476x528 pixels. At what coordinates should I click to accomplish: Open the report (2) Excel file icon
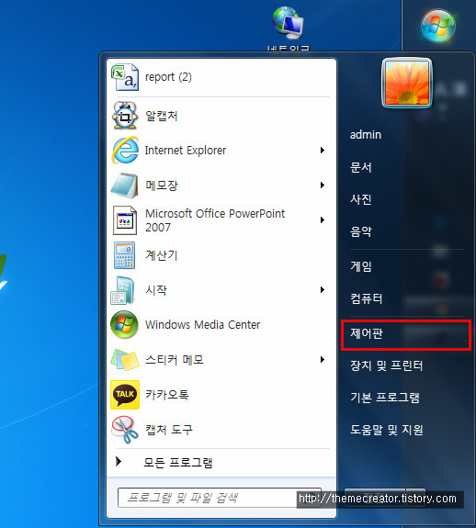pyautogui.click(x=125, y=77)
